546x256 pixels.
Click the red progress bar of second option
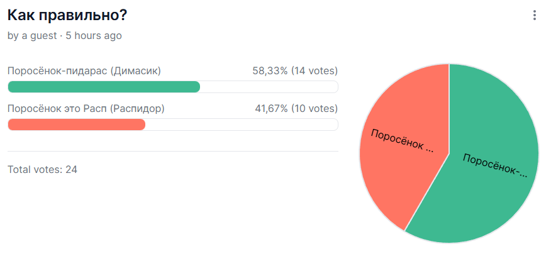76,125
